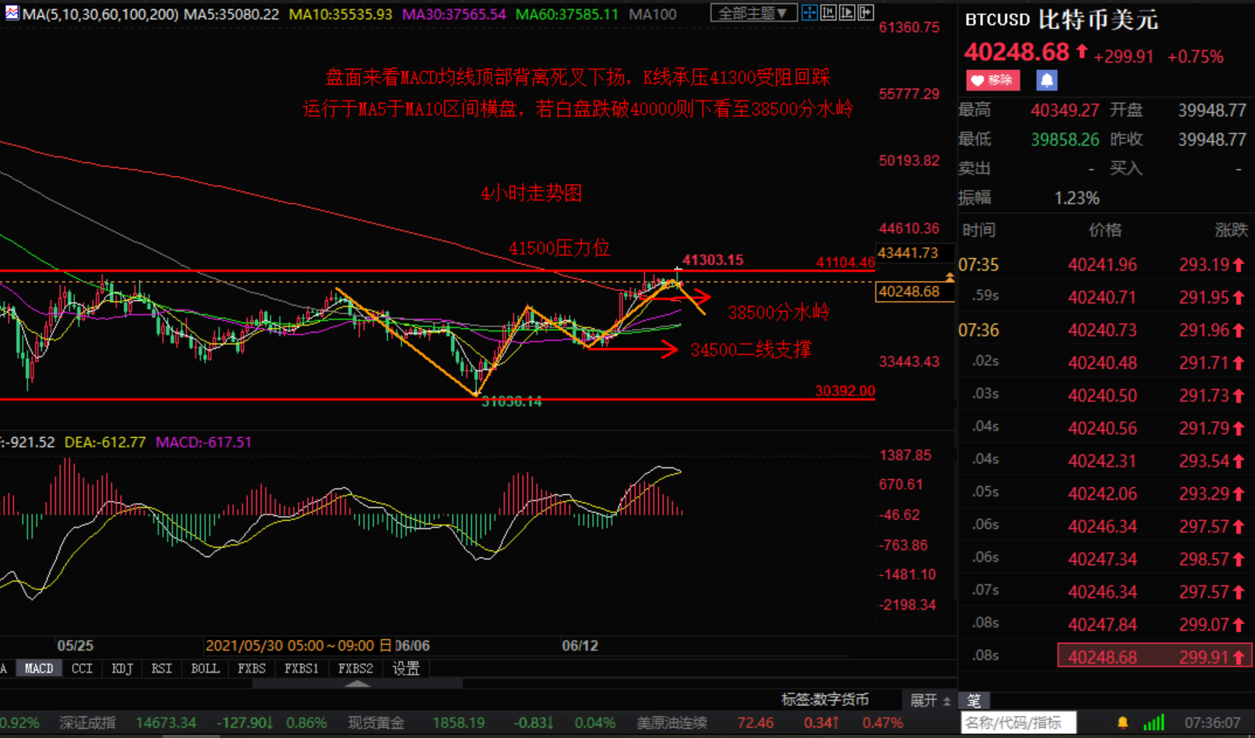Screen dimensions: 1255x738
Task: Switch to the KDJ indicator tab
Action: 122,669
